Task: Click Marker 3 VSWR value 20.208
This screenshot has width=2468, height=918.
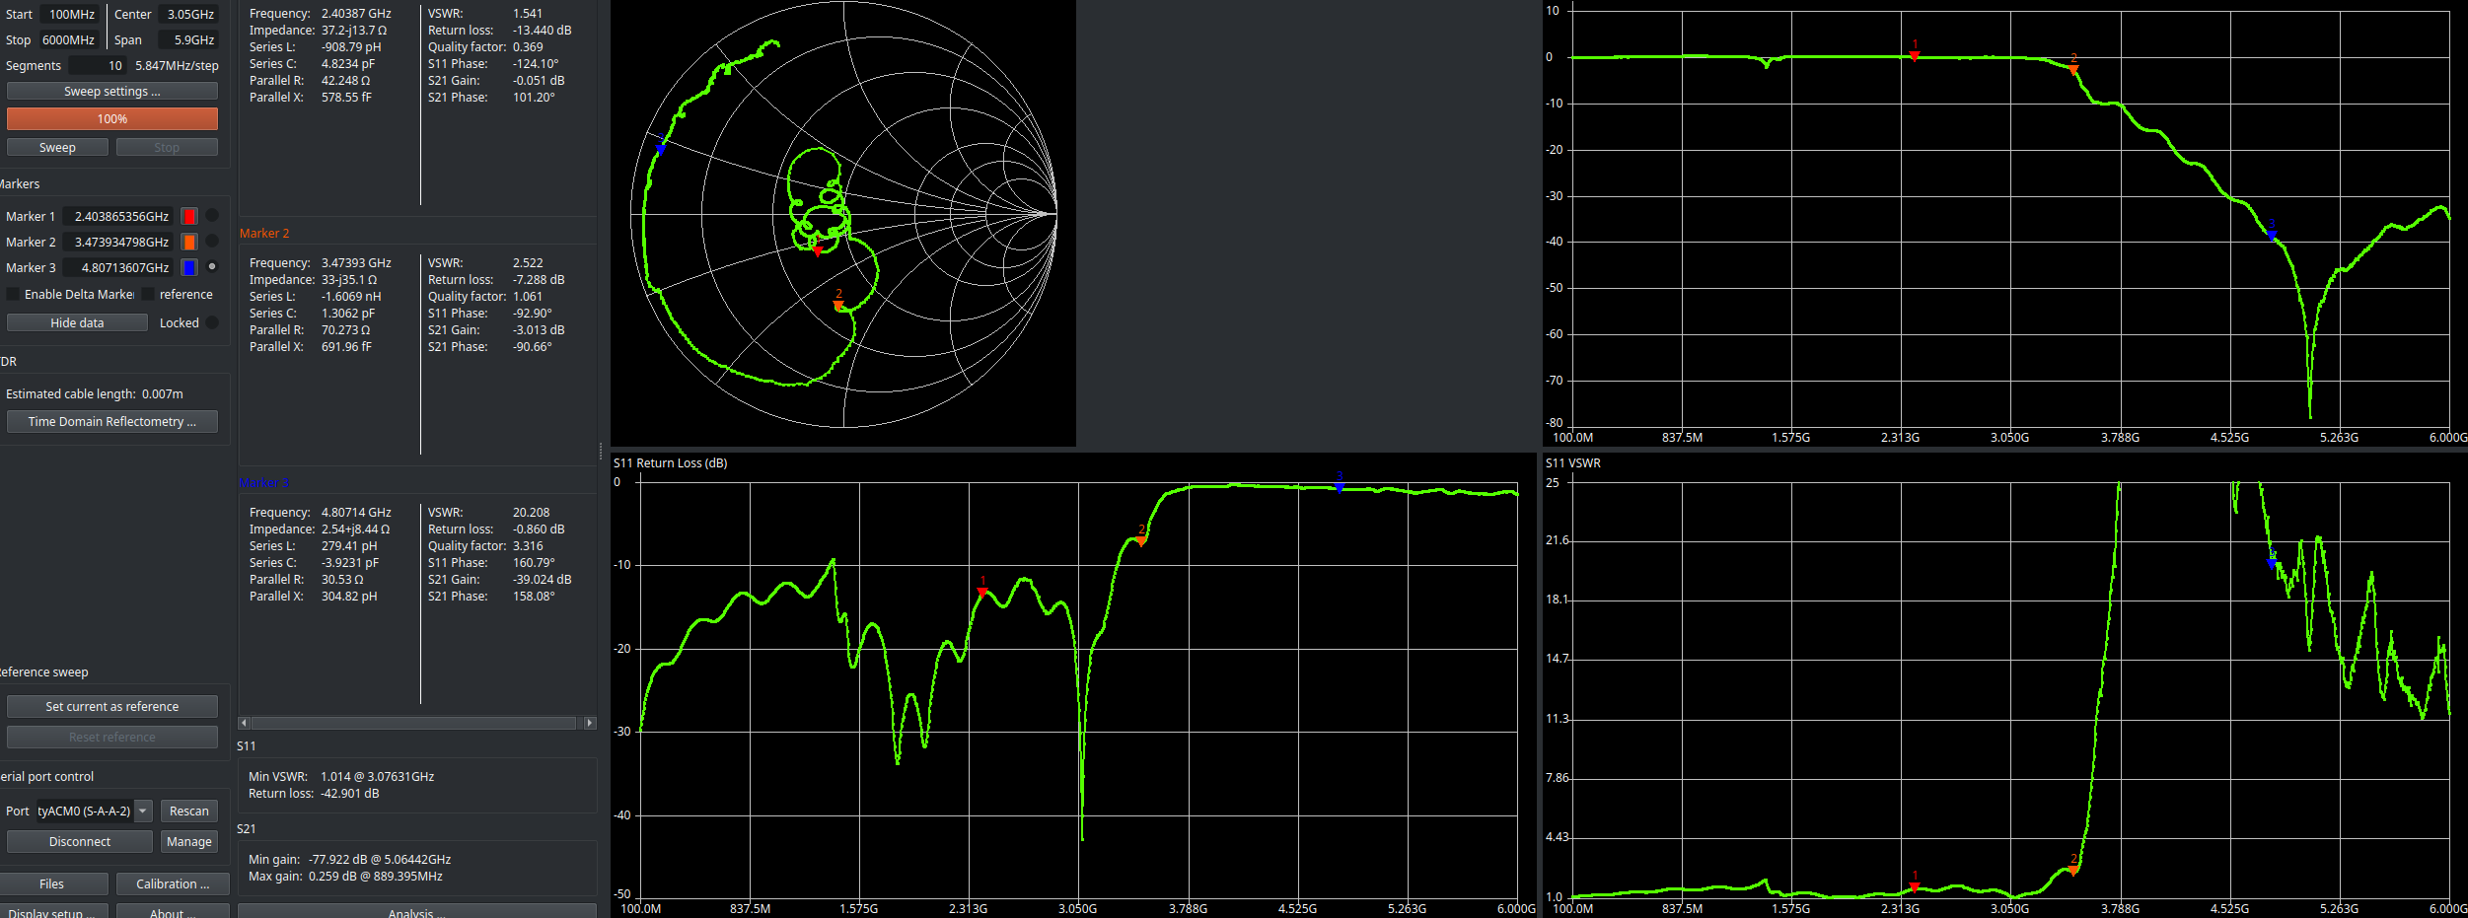Action: [531, 513]
